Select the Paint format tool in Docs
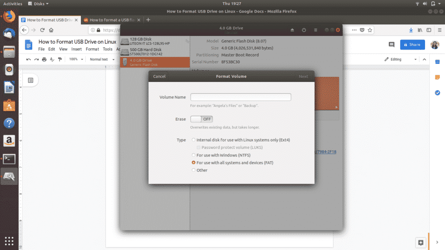 (x=60, y=59)
